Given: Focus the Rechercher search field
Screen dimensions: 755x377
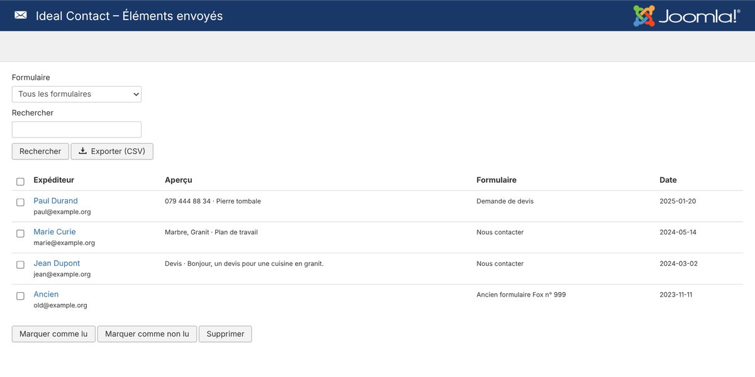Looking at the screenshot, I should (x=77, y=129).
